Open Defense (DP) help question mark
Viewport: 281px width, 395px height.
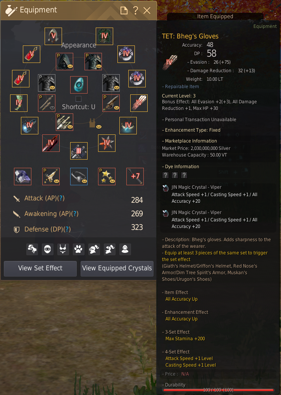click(67, 230)
